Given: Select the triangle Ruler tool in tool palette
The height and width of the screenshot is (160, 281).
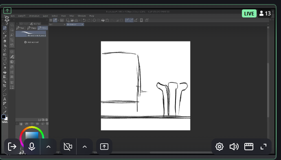Looking at the screenshot, I should point(5,104).
